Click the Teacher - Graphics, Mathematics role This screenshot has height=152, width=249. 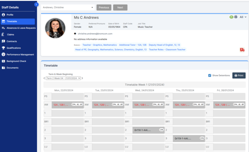[x=100, y=45]
